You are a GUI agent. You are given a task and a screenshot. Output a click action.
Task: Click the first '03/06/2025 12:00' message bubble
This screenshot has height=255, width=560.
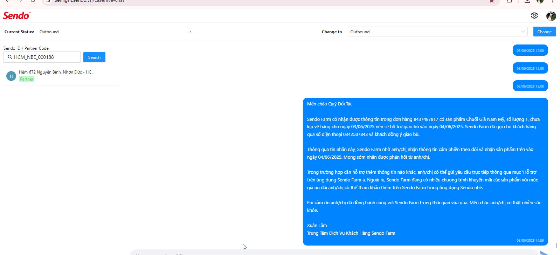[530, 50]
